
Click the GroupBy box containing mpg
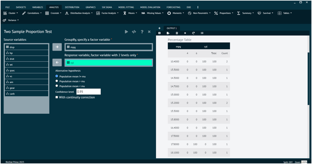[x=109, y=47]
